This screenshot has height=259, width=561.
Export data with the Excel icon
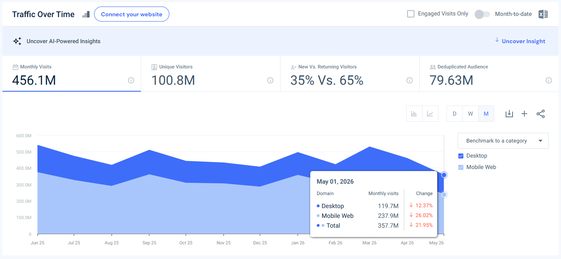tap(543, 14)
